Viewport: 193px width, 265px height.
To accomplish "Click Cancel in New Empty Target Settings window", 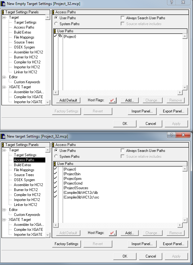I will pyautogui.click(x=150, y=124).
